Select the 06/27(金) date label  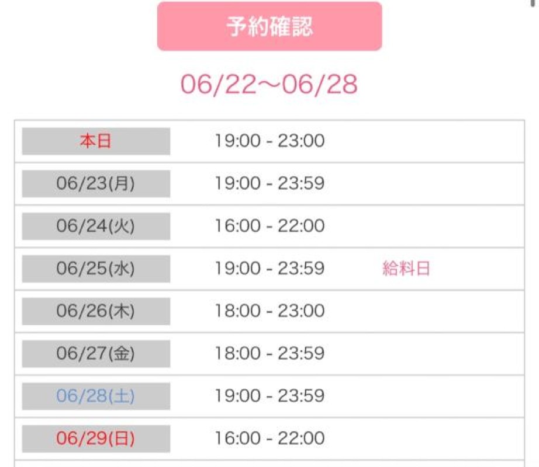point(96,354)
